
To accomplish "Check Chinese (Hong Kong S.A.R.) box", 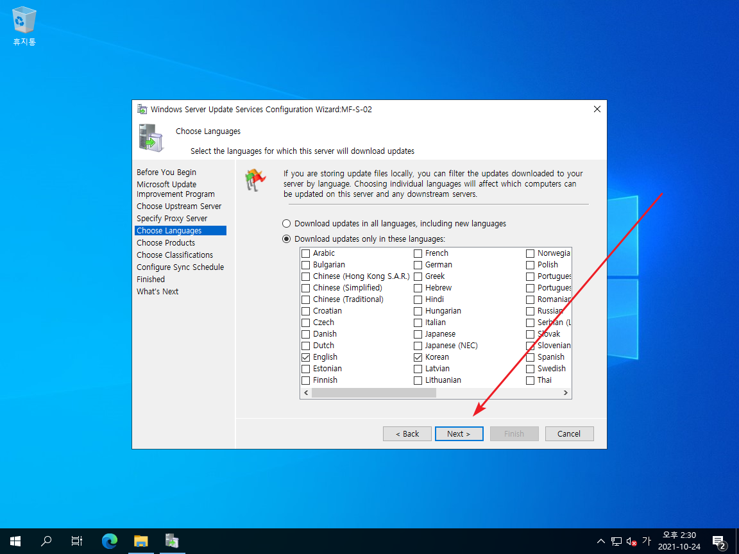I will (306, 276).
